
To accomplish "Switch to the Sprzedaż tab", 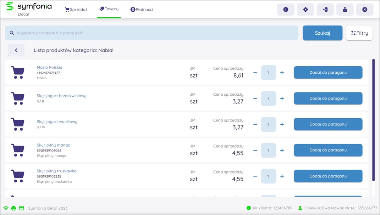I will coord(76,10).
